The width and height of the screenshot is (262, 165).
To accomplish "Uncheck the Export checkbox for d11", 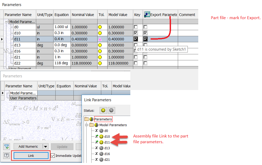I will (x=145, y=39).
